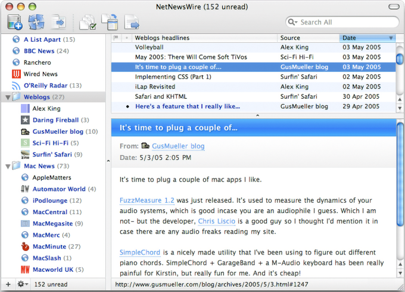The image size is (405, 292).
Task: Click the Refresh All toolbar icon
Action: click(36, 22)
